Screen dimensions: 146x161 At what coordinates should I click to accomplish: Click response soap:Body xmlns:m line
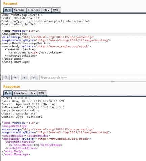46,139
